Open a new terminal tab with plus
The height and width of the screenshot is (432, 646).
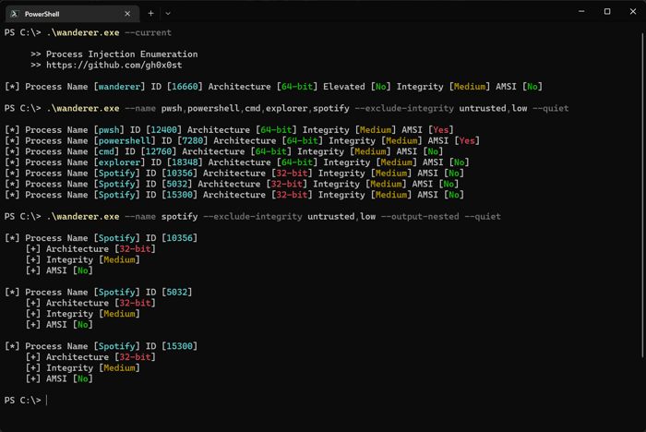(x=150, y=13)
